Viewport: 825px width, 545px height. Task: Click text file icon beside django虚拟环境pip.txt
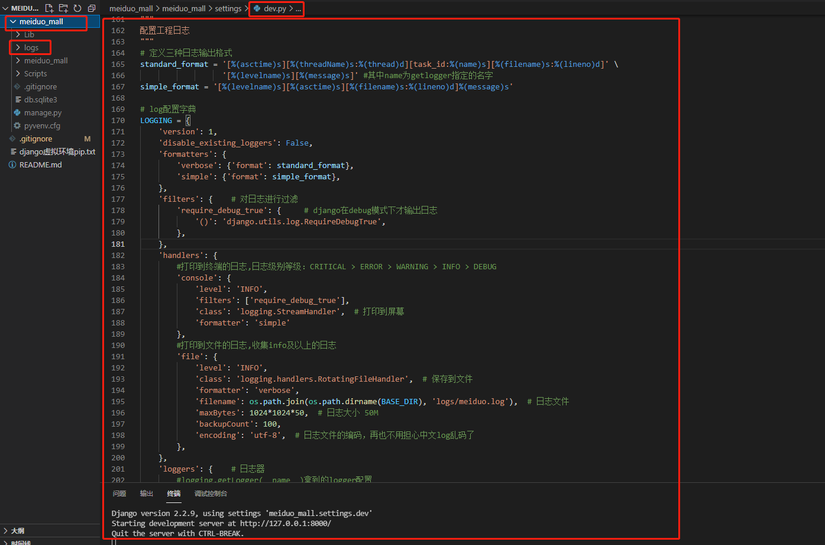(x=12, y=151)
